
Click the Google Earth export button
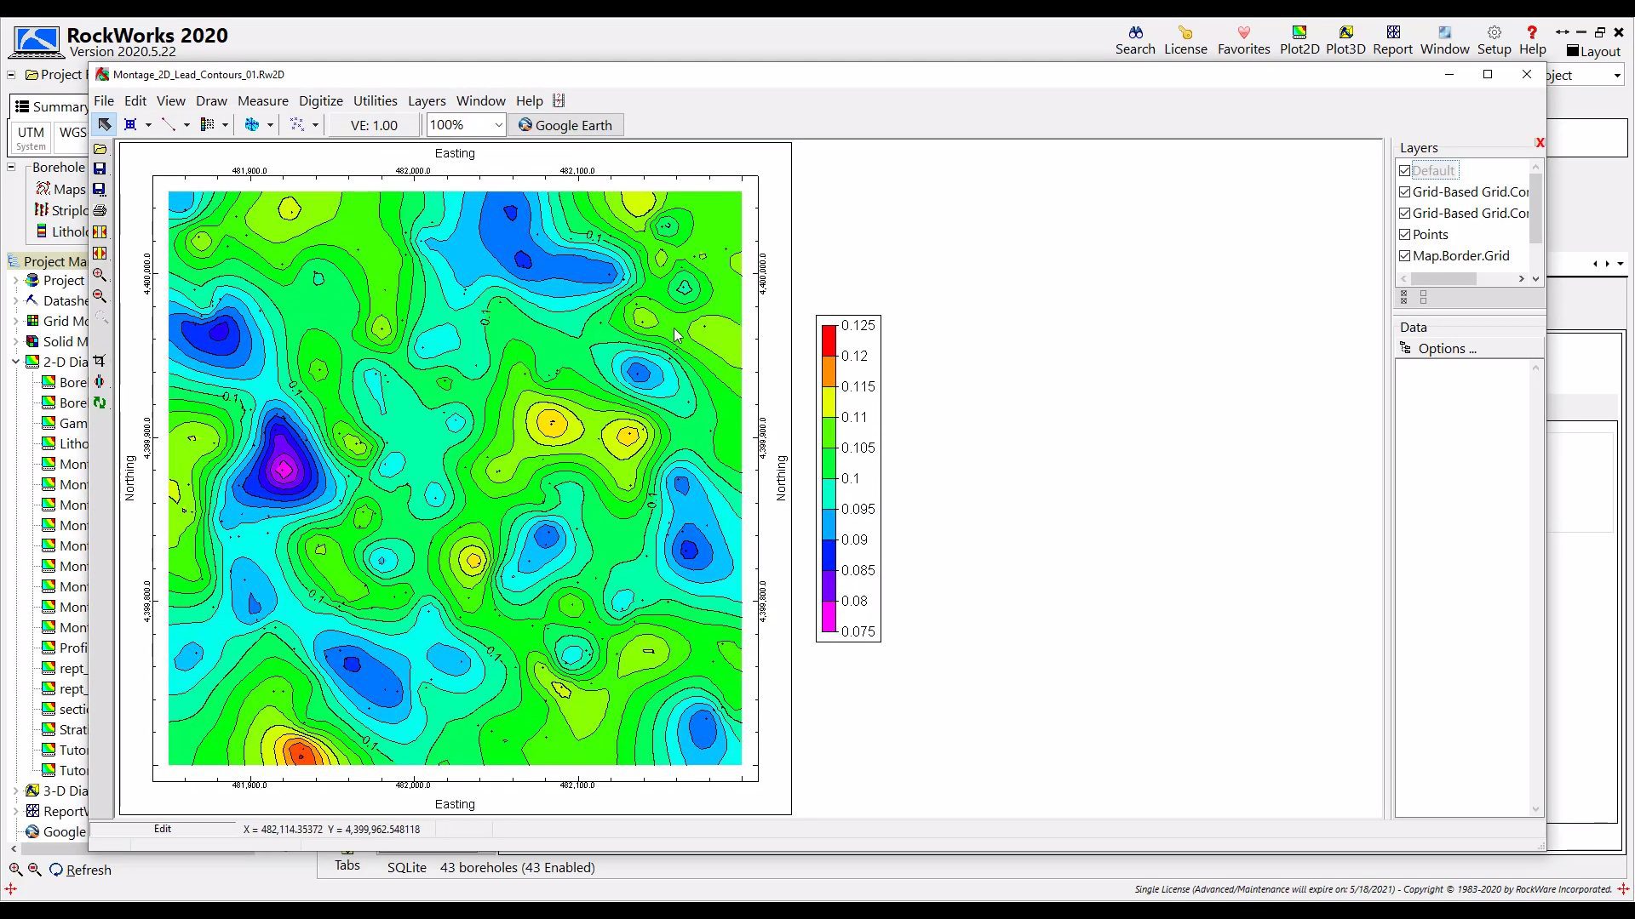tap(566, 125)
